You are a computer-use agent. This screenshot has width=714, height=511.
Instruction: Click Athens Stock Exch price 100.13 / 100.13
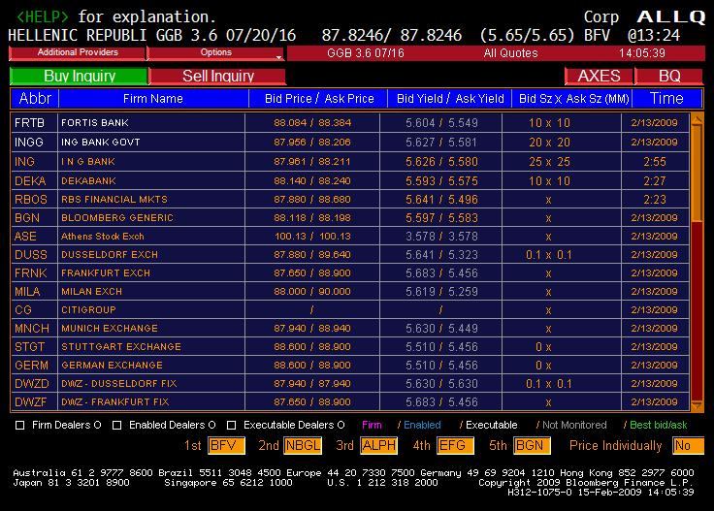312,237
